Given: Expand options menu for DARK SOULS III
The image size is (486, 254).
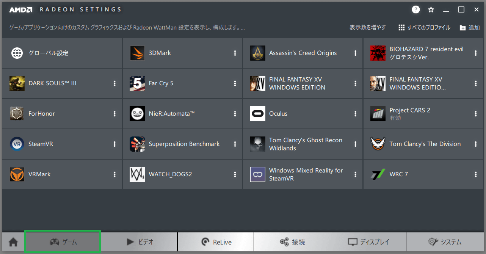Looking at the screenshot, I should 114,83.
